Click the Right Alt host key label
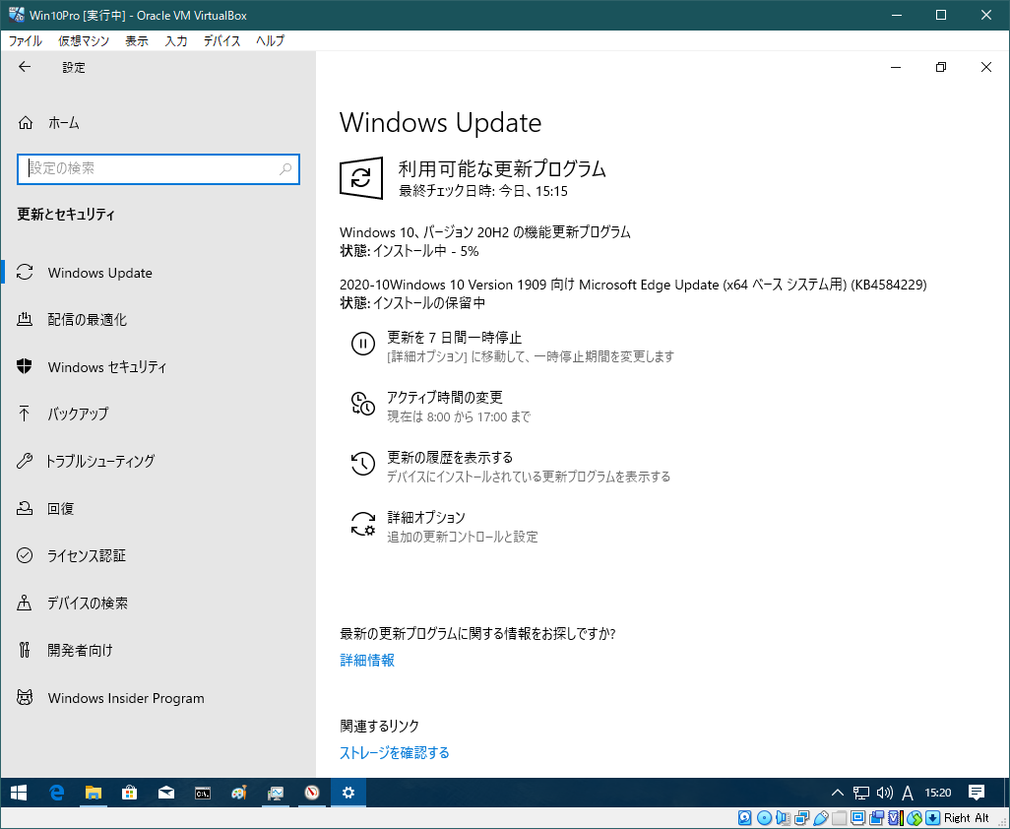 tap(967, 818)
